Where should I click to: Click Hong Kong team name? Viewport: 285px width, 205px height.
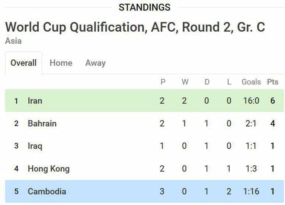pos(49,169)
